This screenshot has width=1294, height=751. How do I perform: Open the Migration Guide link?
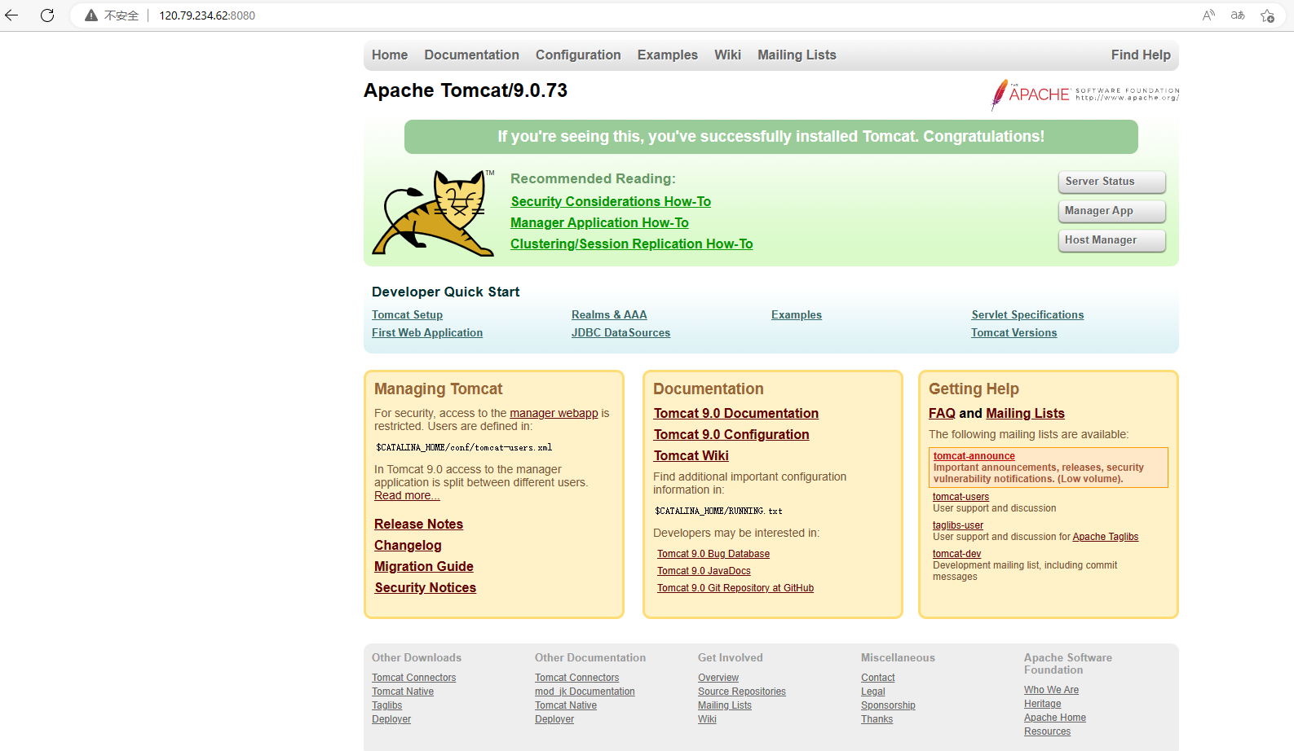point(423,566)
